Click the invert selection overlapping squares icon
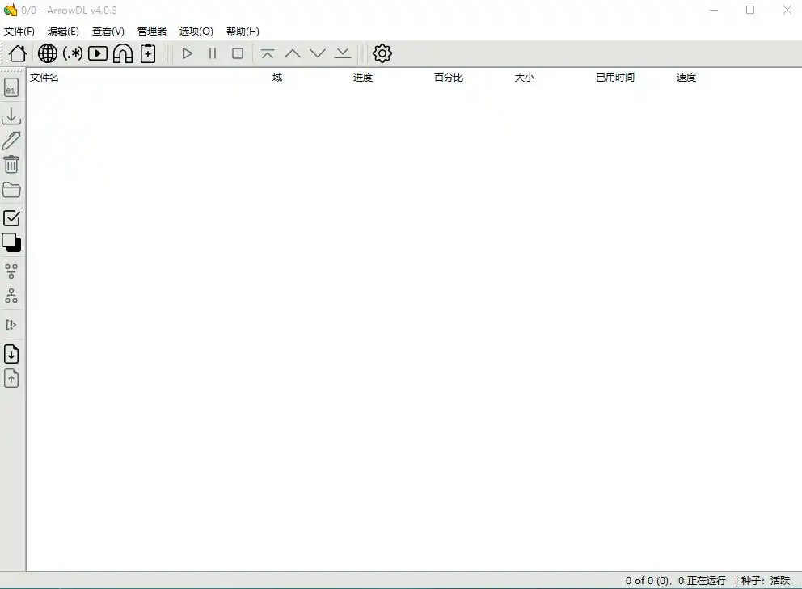Viewport: 802px width, 589px height. 11,242
